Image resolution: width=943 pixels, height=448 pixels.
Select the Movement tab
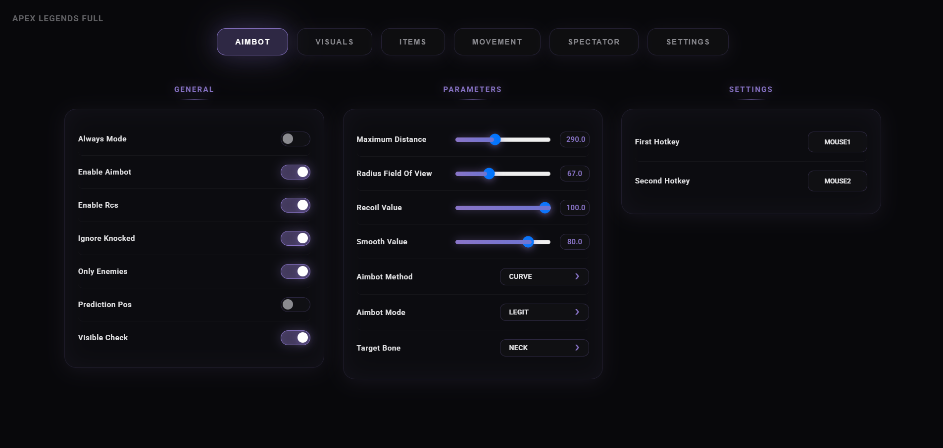tap(497, 42)
